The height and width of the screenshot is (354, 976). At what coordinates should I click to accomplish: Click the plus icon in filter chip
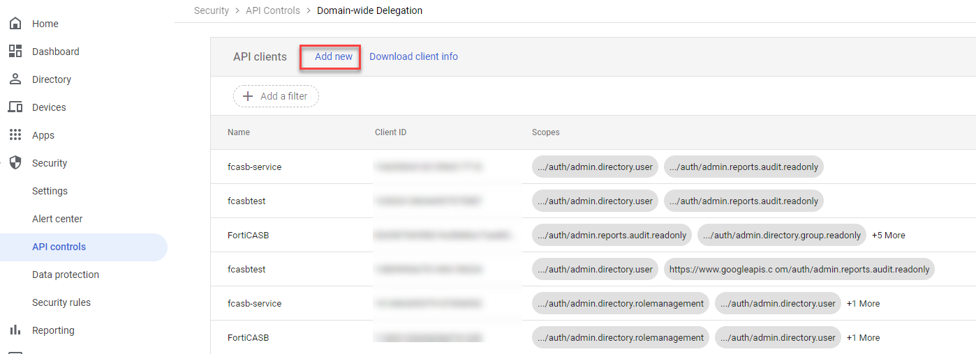click(247, 96)
